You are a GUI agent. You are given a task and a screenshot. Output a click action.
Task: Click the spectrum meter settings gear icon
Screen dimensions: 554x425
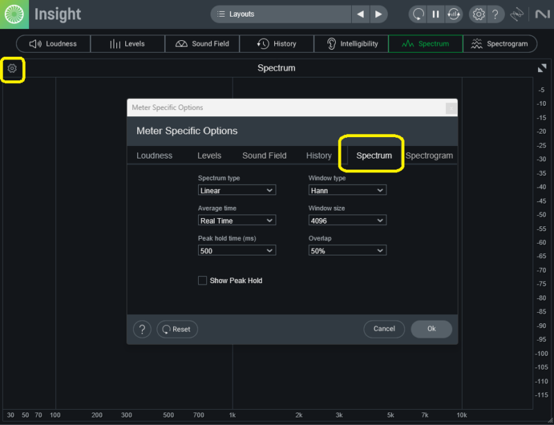pos(12,69)
